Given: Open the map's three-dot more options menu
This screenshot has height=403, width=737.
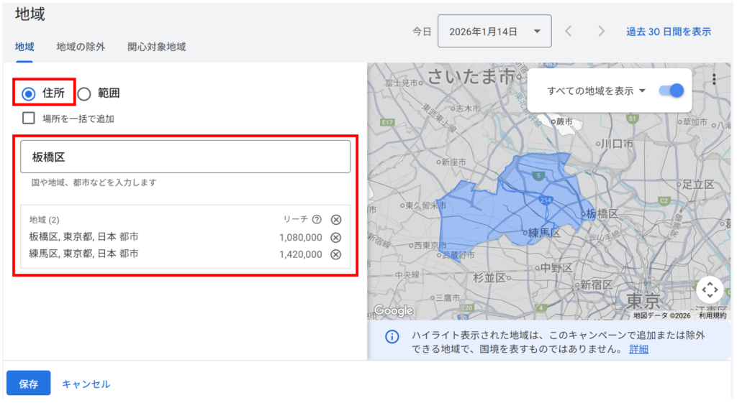Looking at the screenshot, I should coord(713,79).
